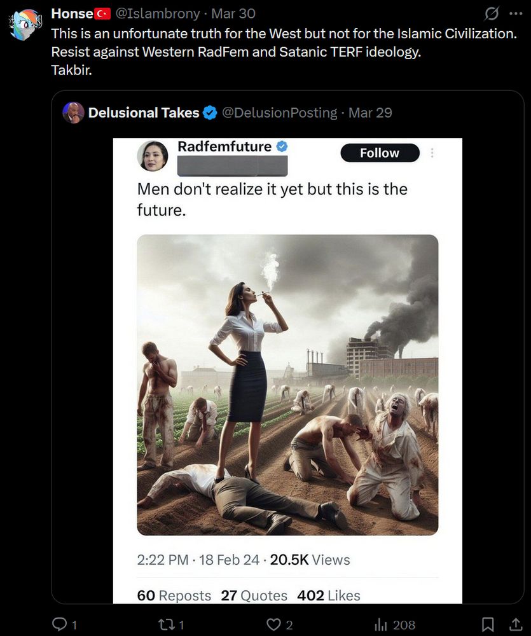Open Honse's profile picture
Image resolution: width=531 pixels, height=636 pixels.
25,25
